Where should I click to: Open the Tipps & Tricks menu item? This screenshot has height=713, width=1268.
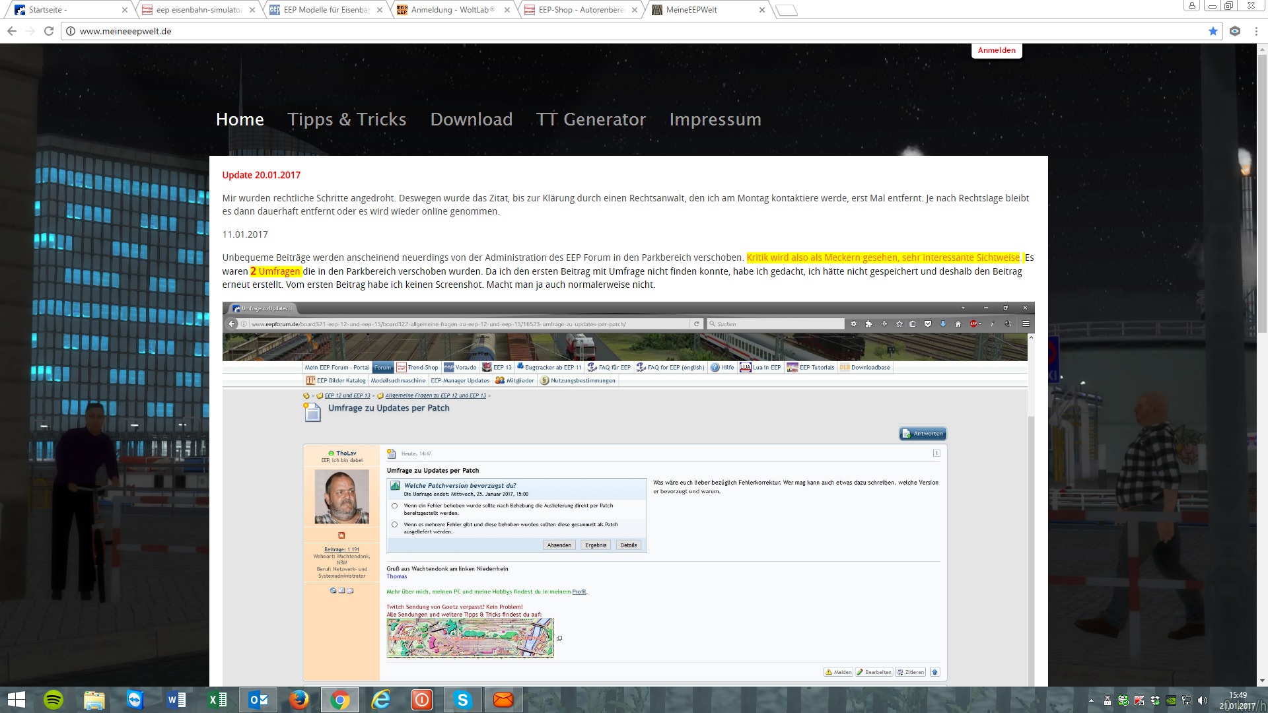click(347, 119)
